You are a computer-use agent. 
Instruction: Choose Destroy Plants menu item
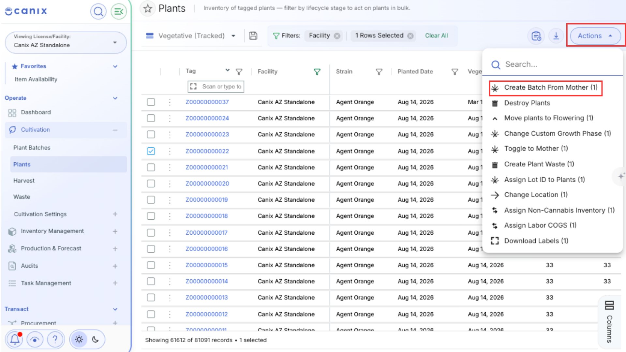pos(527,103)
